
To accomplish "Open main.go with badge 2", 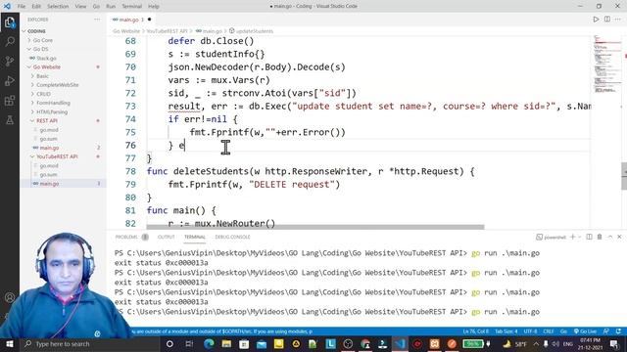I will (49, 148).
